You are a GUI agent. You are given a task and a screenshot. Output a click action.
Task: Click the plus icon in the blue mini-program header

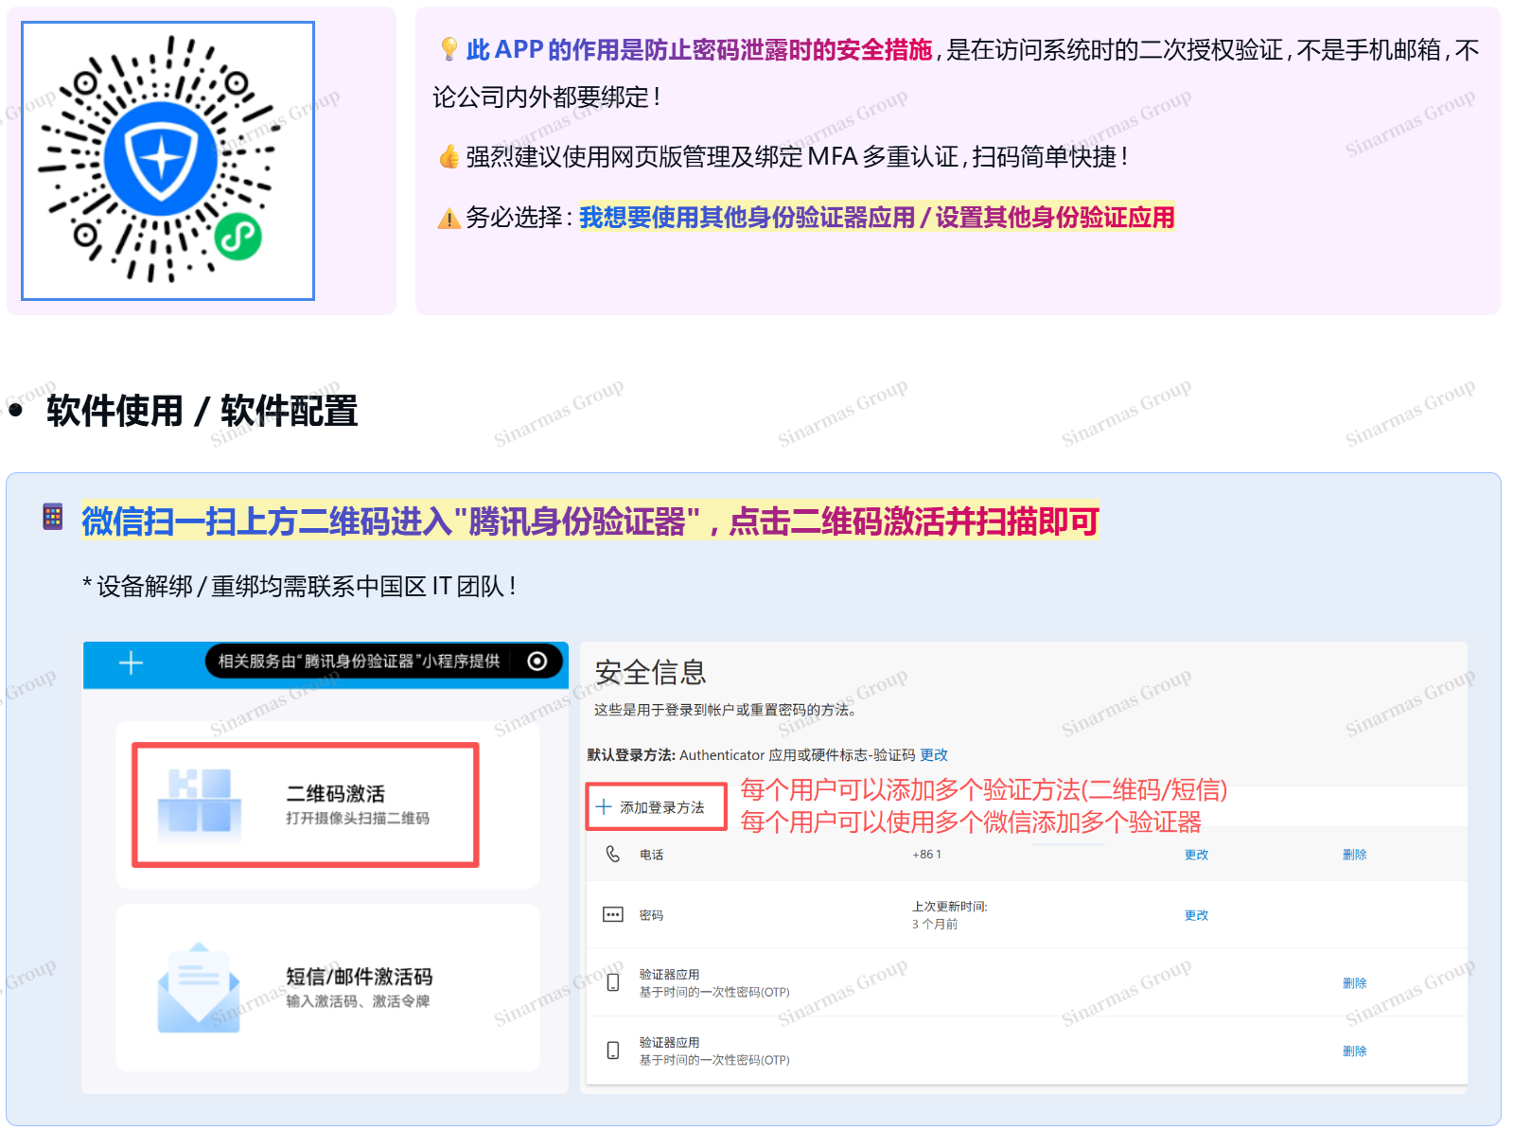(x=131, y=663)
